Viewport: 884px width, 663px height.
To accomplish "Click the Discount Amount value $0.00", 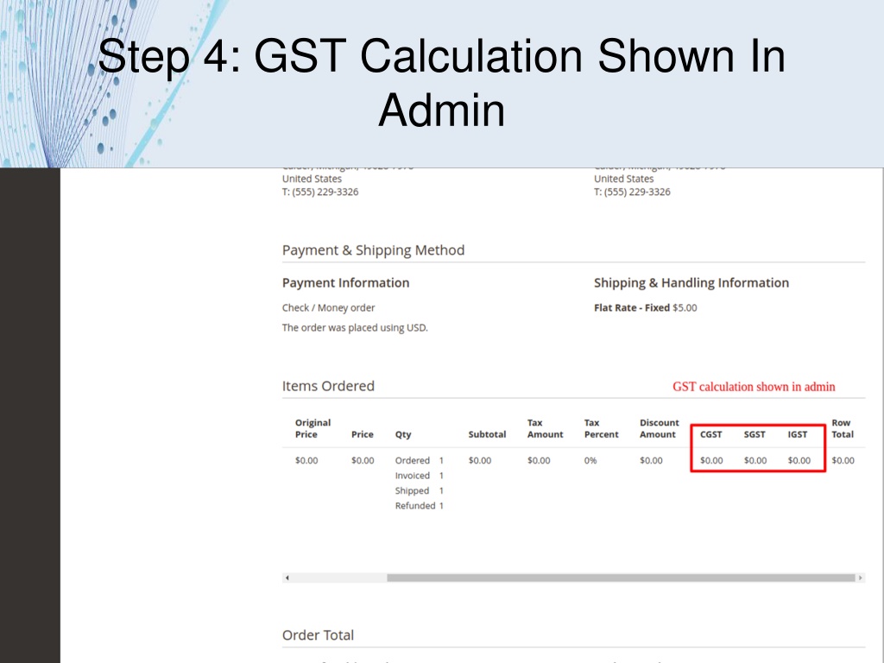I will (651, 461).
